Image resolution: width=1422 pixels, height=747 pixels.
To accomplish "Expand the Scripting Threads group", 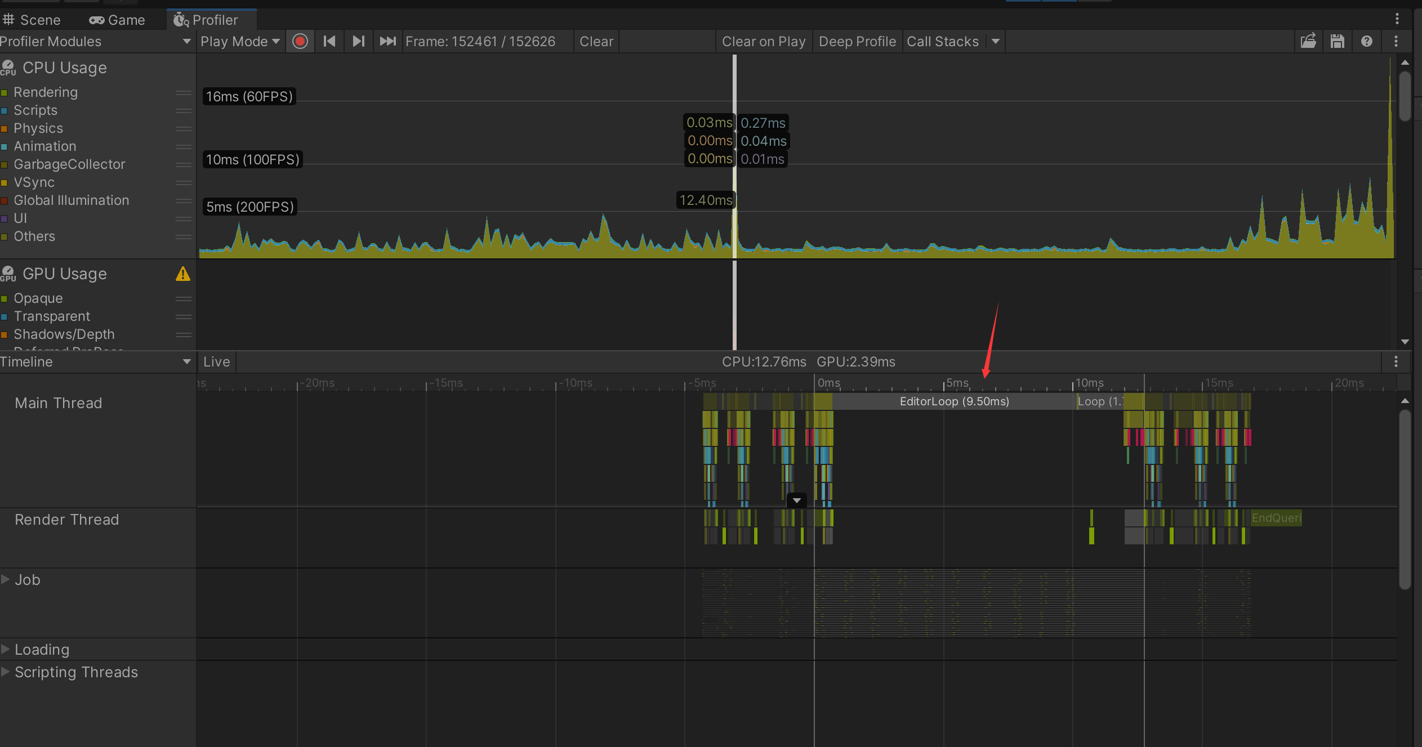I will (6, 672).
